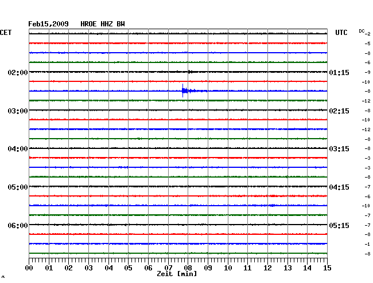The height and width of the screenshot is (283, 373).
Task: Click the small event on 02:00 black trace
Action: [190, 72]
